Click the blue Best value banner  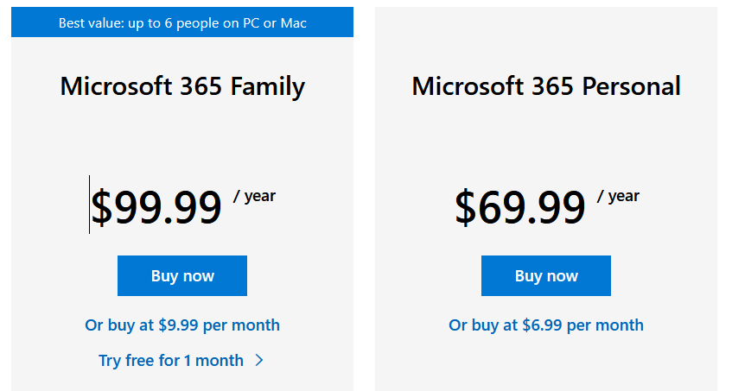tap(182, 22)
